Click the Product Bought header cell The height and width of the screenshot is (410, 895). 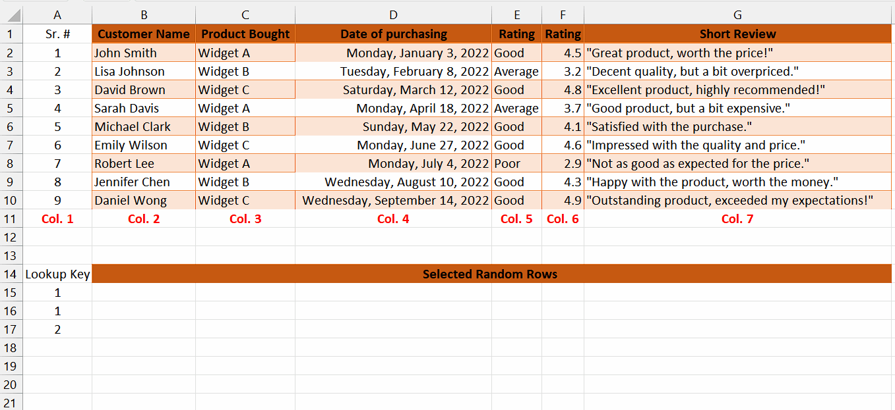(245, 34)
